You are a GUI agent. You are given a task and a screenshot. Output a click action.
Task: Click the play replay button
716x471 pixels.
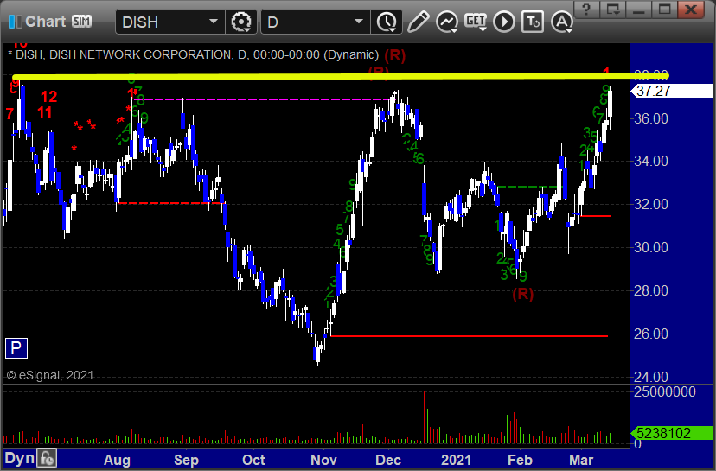(504, 22)
